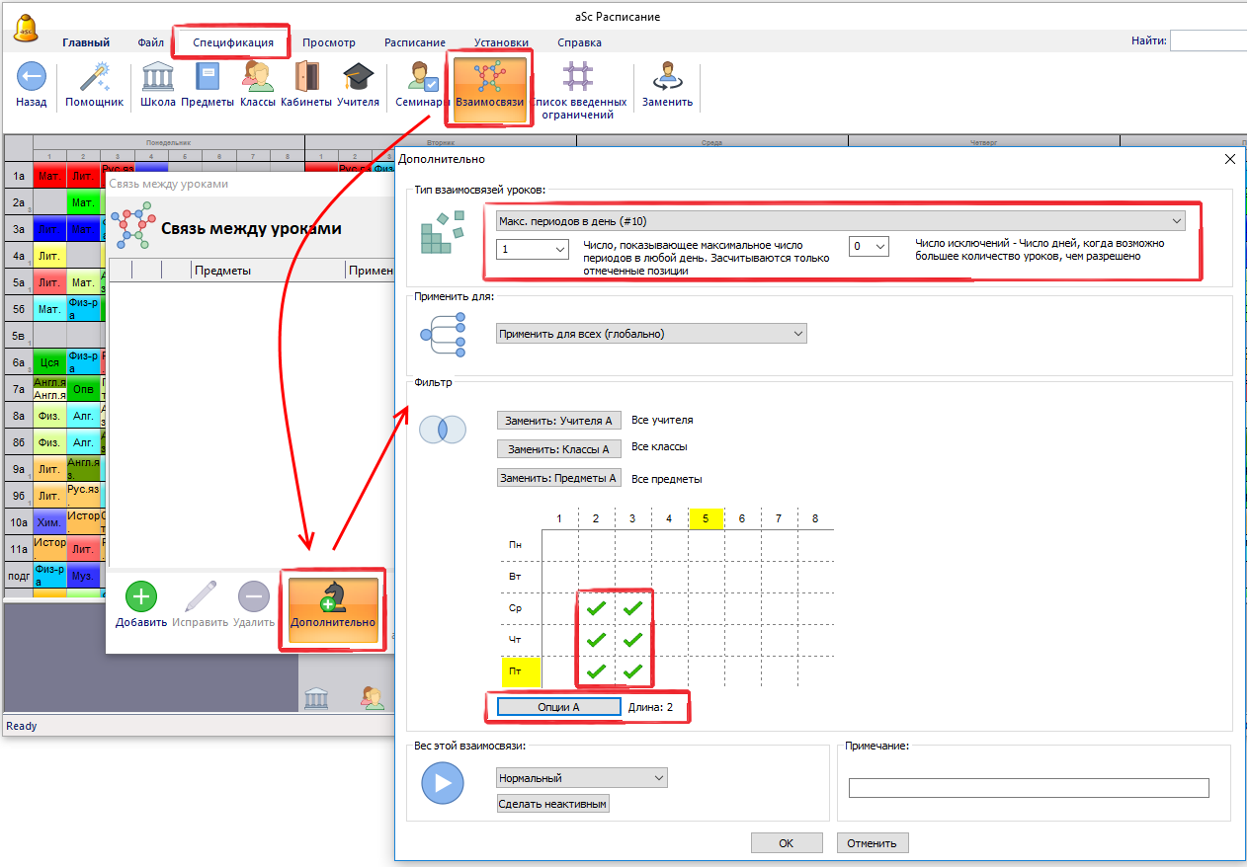Image resolution: width=1250 pixels, height=867 pixels.
Task: Click into the Примечание text field
Action: [1028, 788]
